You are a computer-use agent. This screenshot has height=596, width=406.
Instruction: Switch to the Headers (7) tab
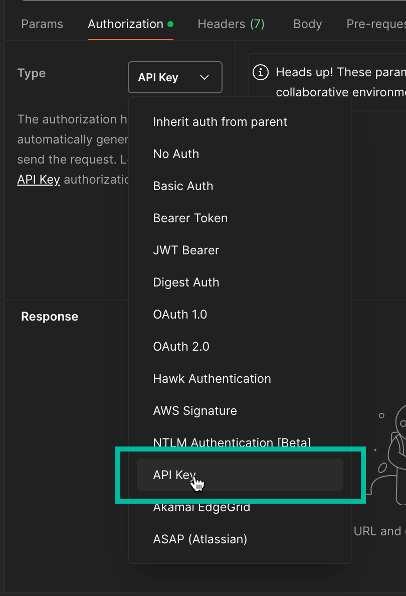click(x=231, y=24)
